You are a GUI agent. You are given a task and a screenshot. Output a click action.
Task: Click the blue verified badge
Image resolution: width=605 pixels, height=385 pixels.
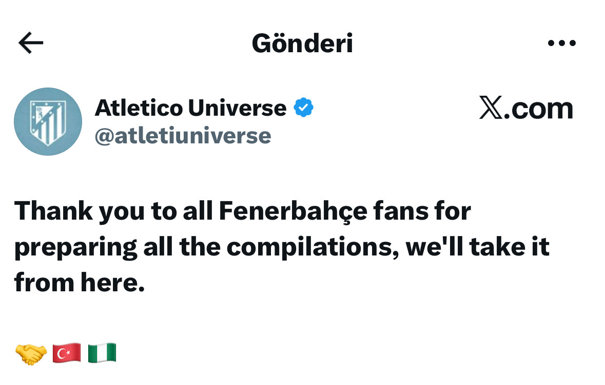(303, 108)
